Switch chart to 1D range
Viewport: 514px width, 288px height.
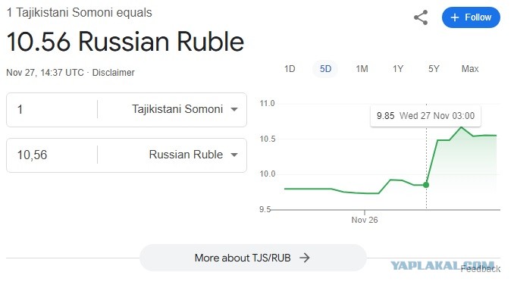point(290,69)
